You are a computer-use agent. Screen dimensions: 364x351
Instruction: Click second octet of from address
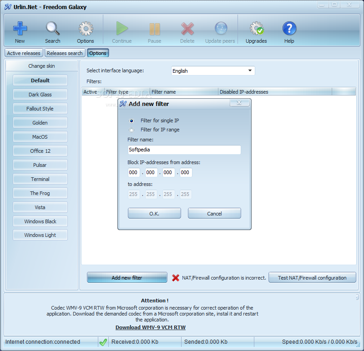[151, 172]
